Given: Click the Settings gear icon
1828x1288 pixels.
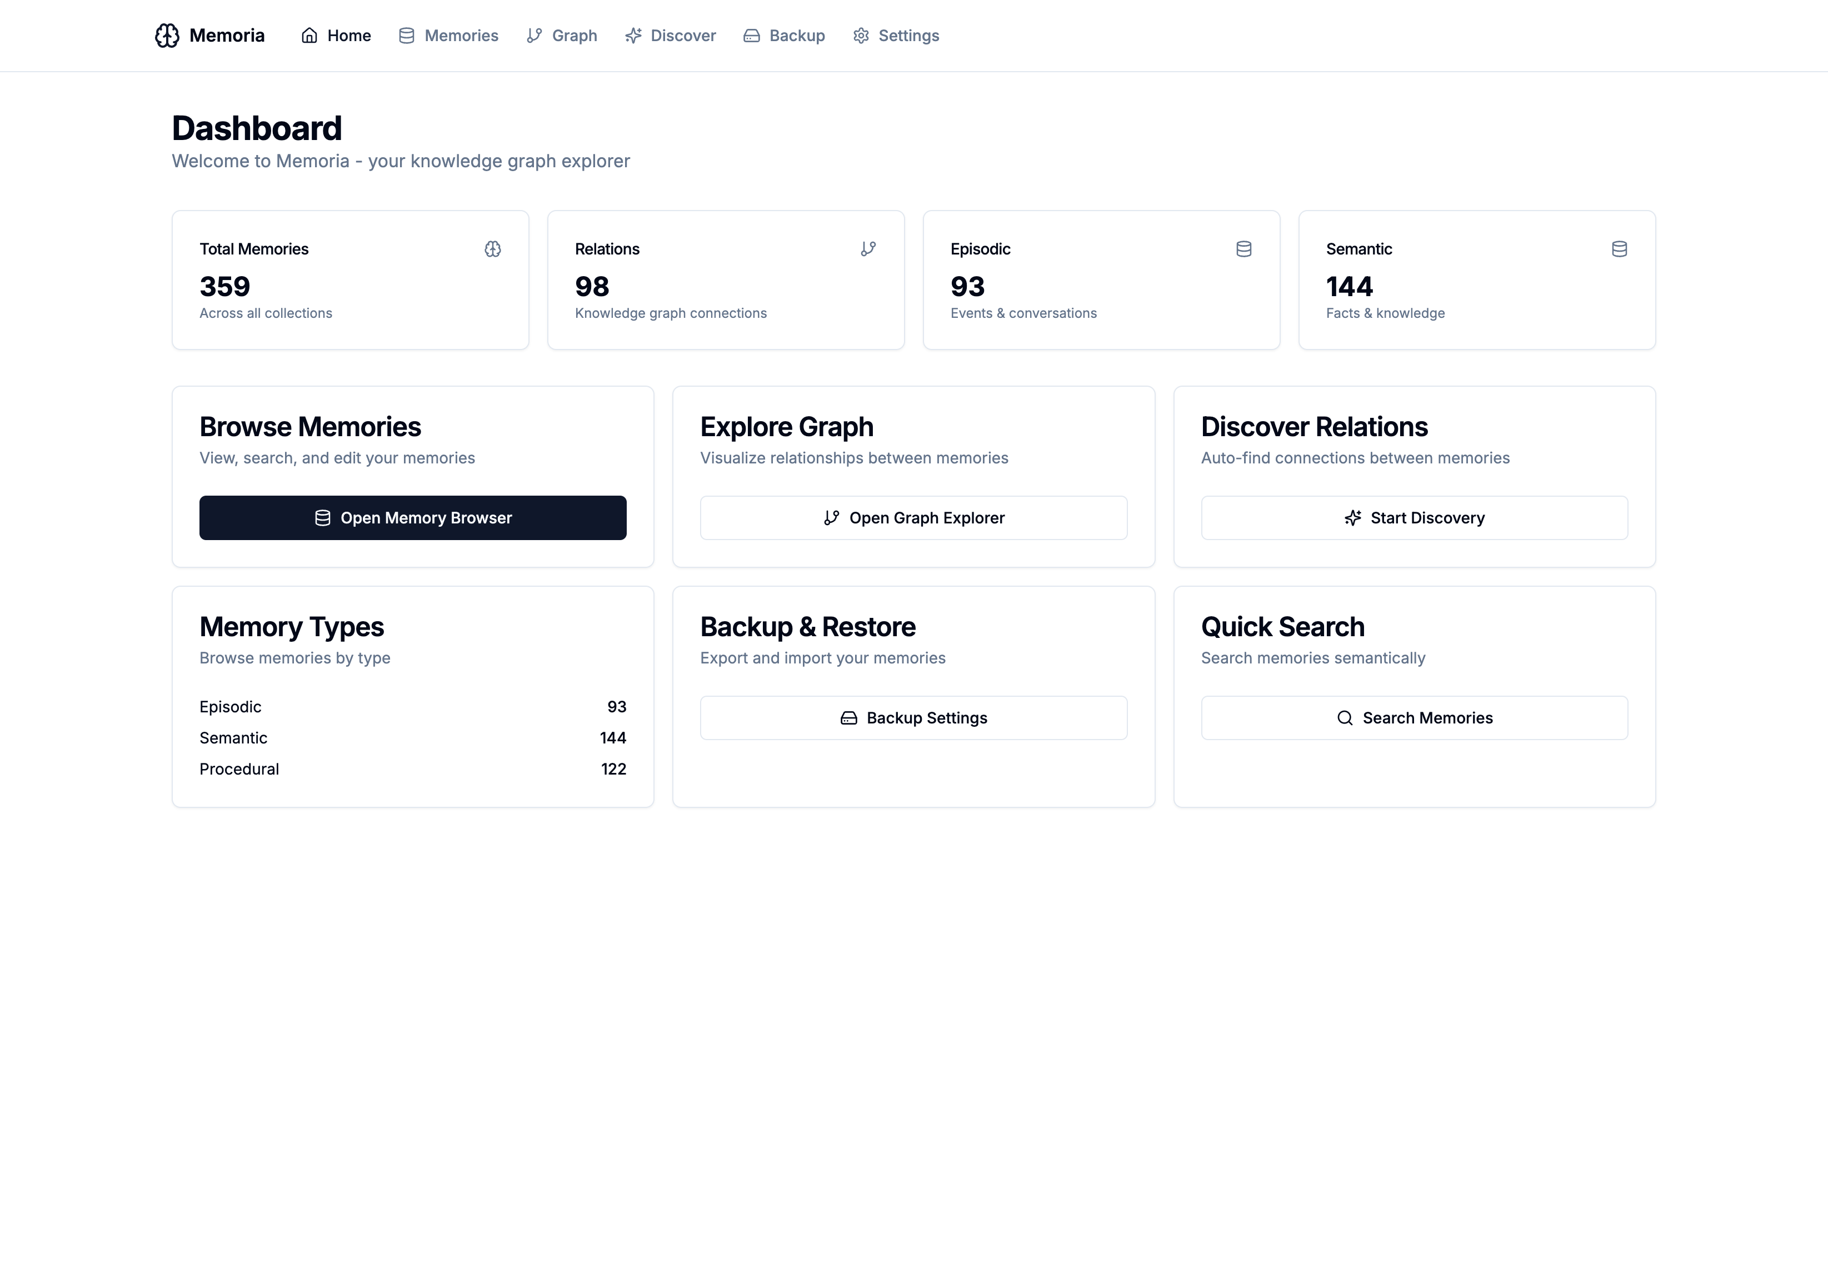Looking at the screenshot, I should tap(861, 35).
